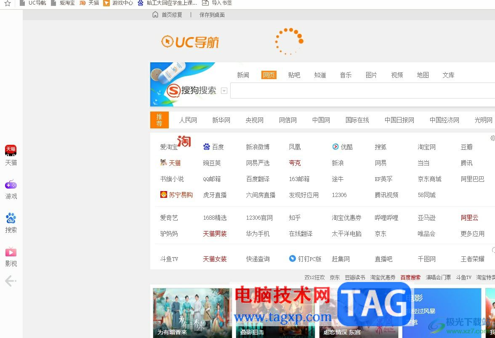This screenshot has height=338, width=495.
Task: Open 哔哩哔哩 link
Action: coord(386,218)
